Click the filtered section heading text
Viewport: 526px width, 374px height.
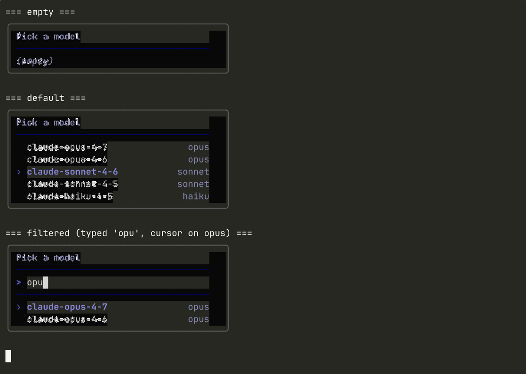tap(129, 233)
